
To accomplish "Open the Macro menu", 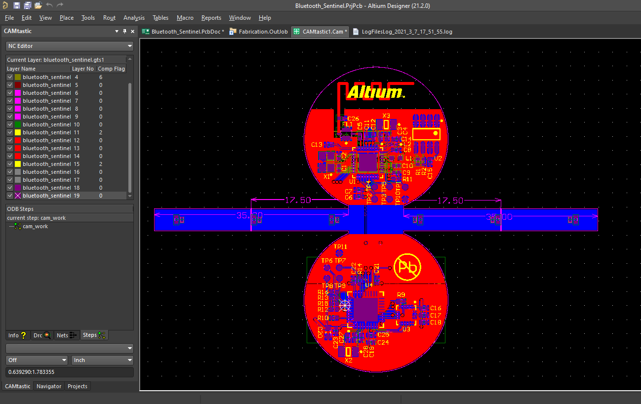I will (x=185, y=18).
